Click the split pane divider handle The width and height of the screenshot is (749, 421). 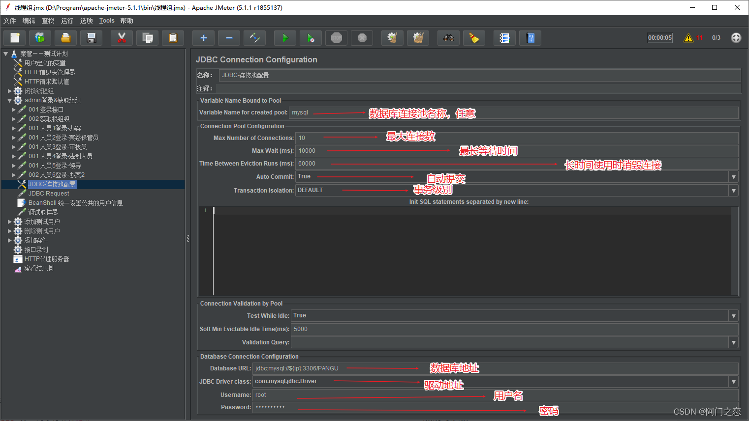point(188,239)
